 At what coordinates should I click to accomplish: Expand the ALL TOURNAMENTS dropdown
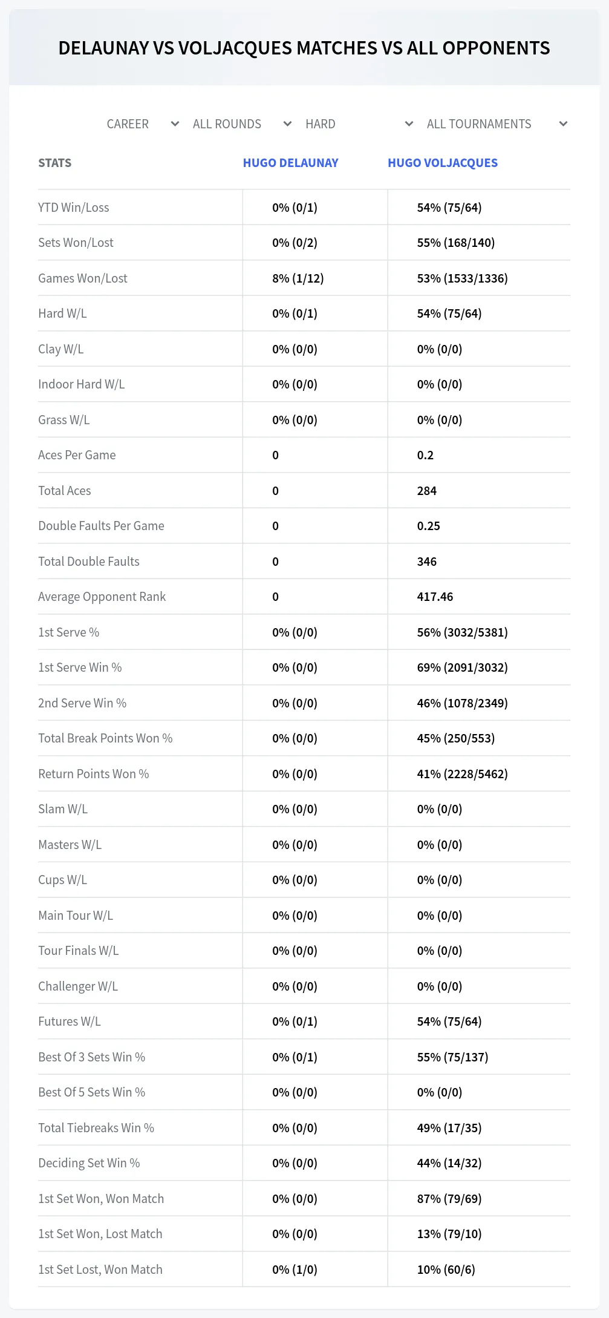point(497,124)
